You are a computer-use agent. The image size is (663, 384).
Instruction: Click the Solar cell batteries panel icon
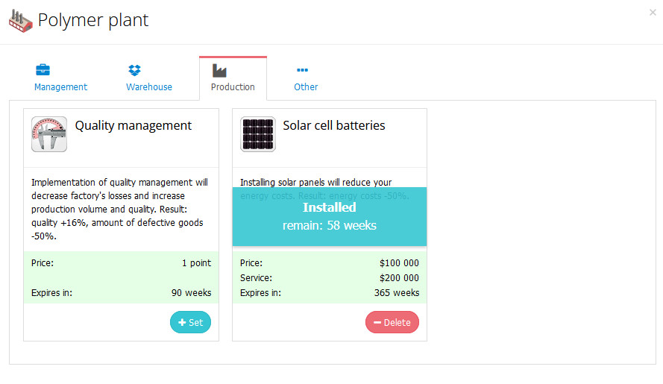[258, 134]
